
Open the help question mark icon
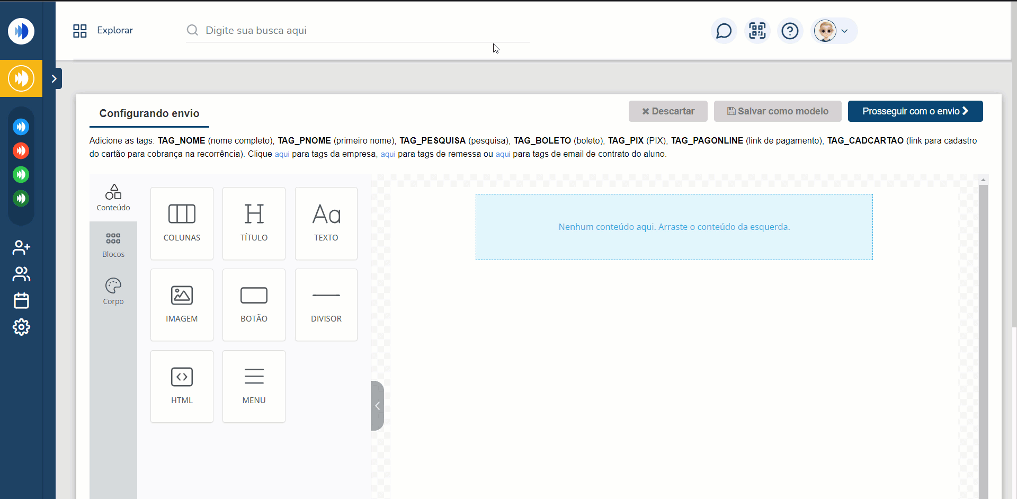[790, 31]
